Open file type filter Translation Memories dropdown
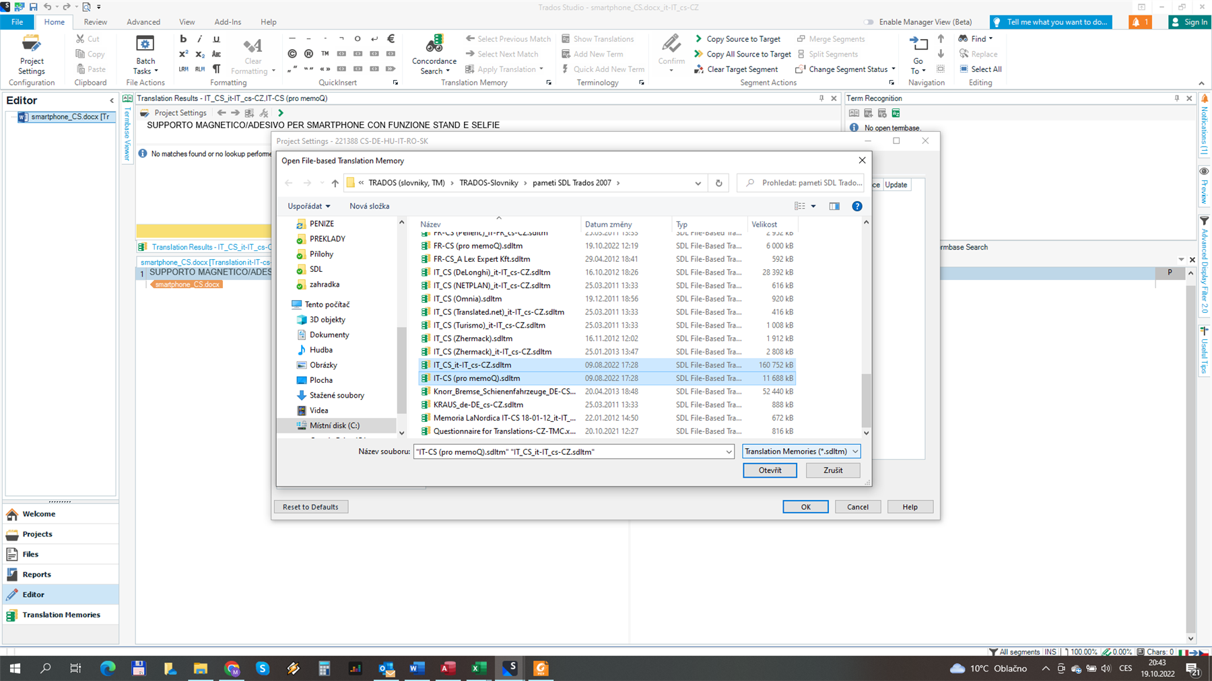The height and width of the screenshot is (681, 1212). [x=801, y=452]
